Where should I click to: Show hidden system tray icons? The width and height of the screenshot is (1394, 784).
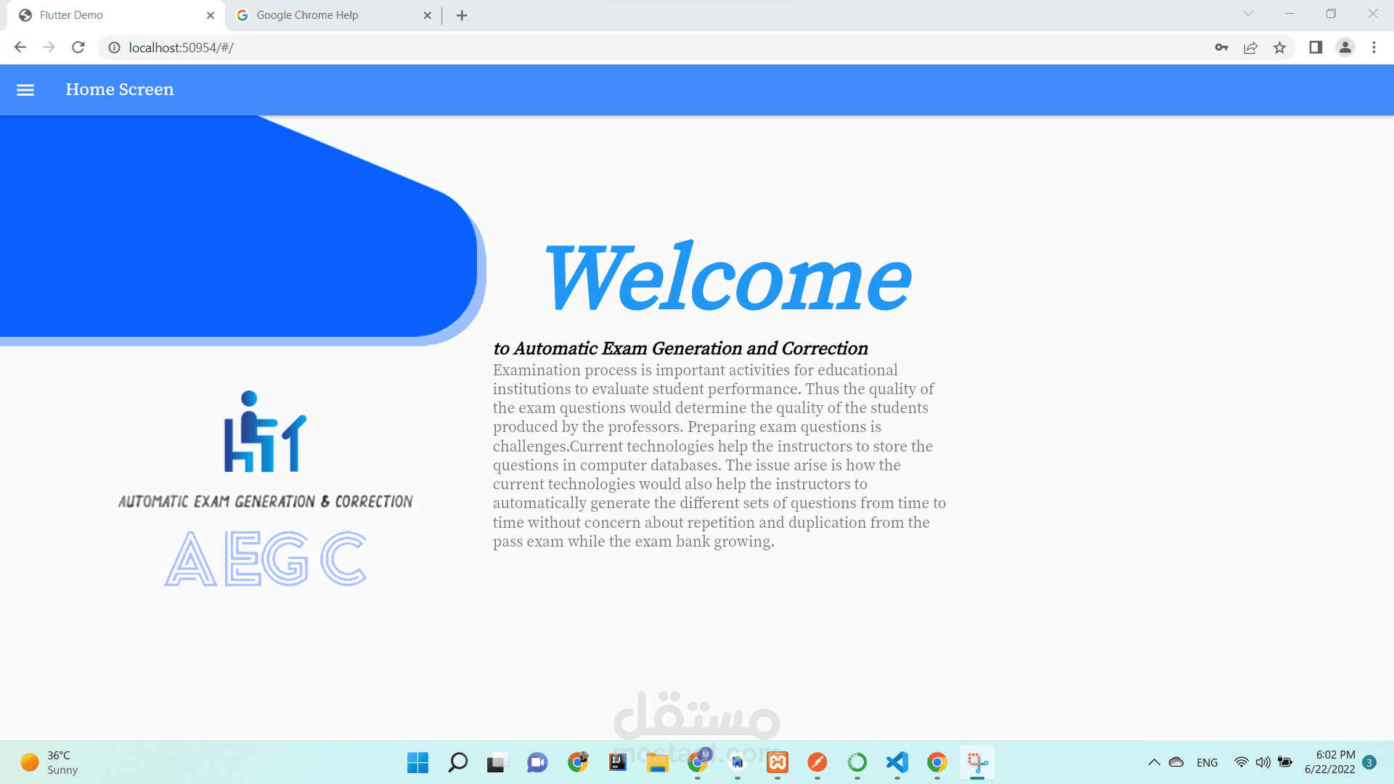(1154, 762)
